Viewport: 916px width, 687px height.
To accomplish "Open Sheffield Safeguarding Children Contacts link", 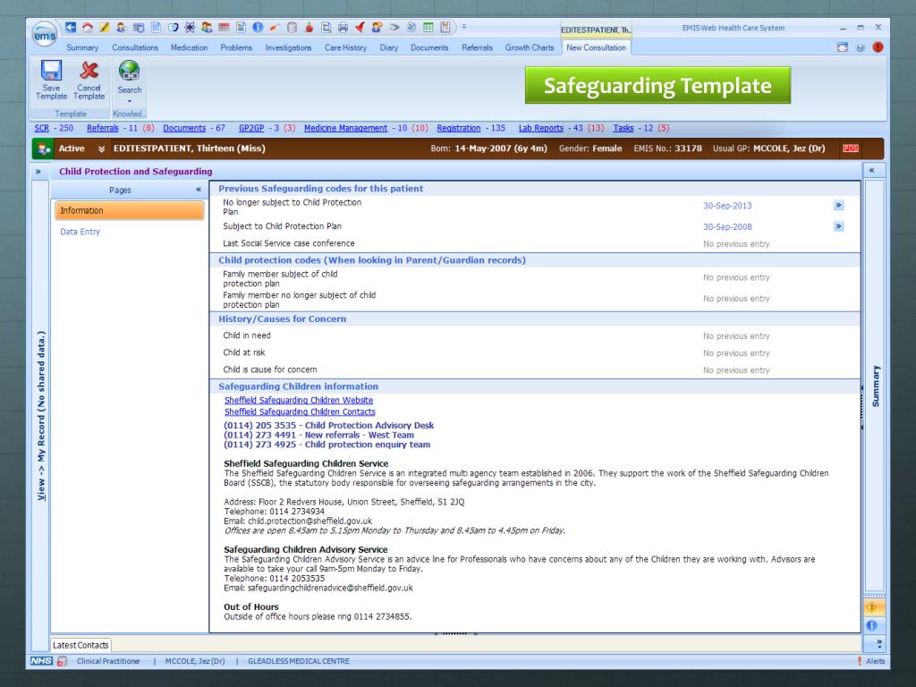I will click(x=300, y=411).
